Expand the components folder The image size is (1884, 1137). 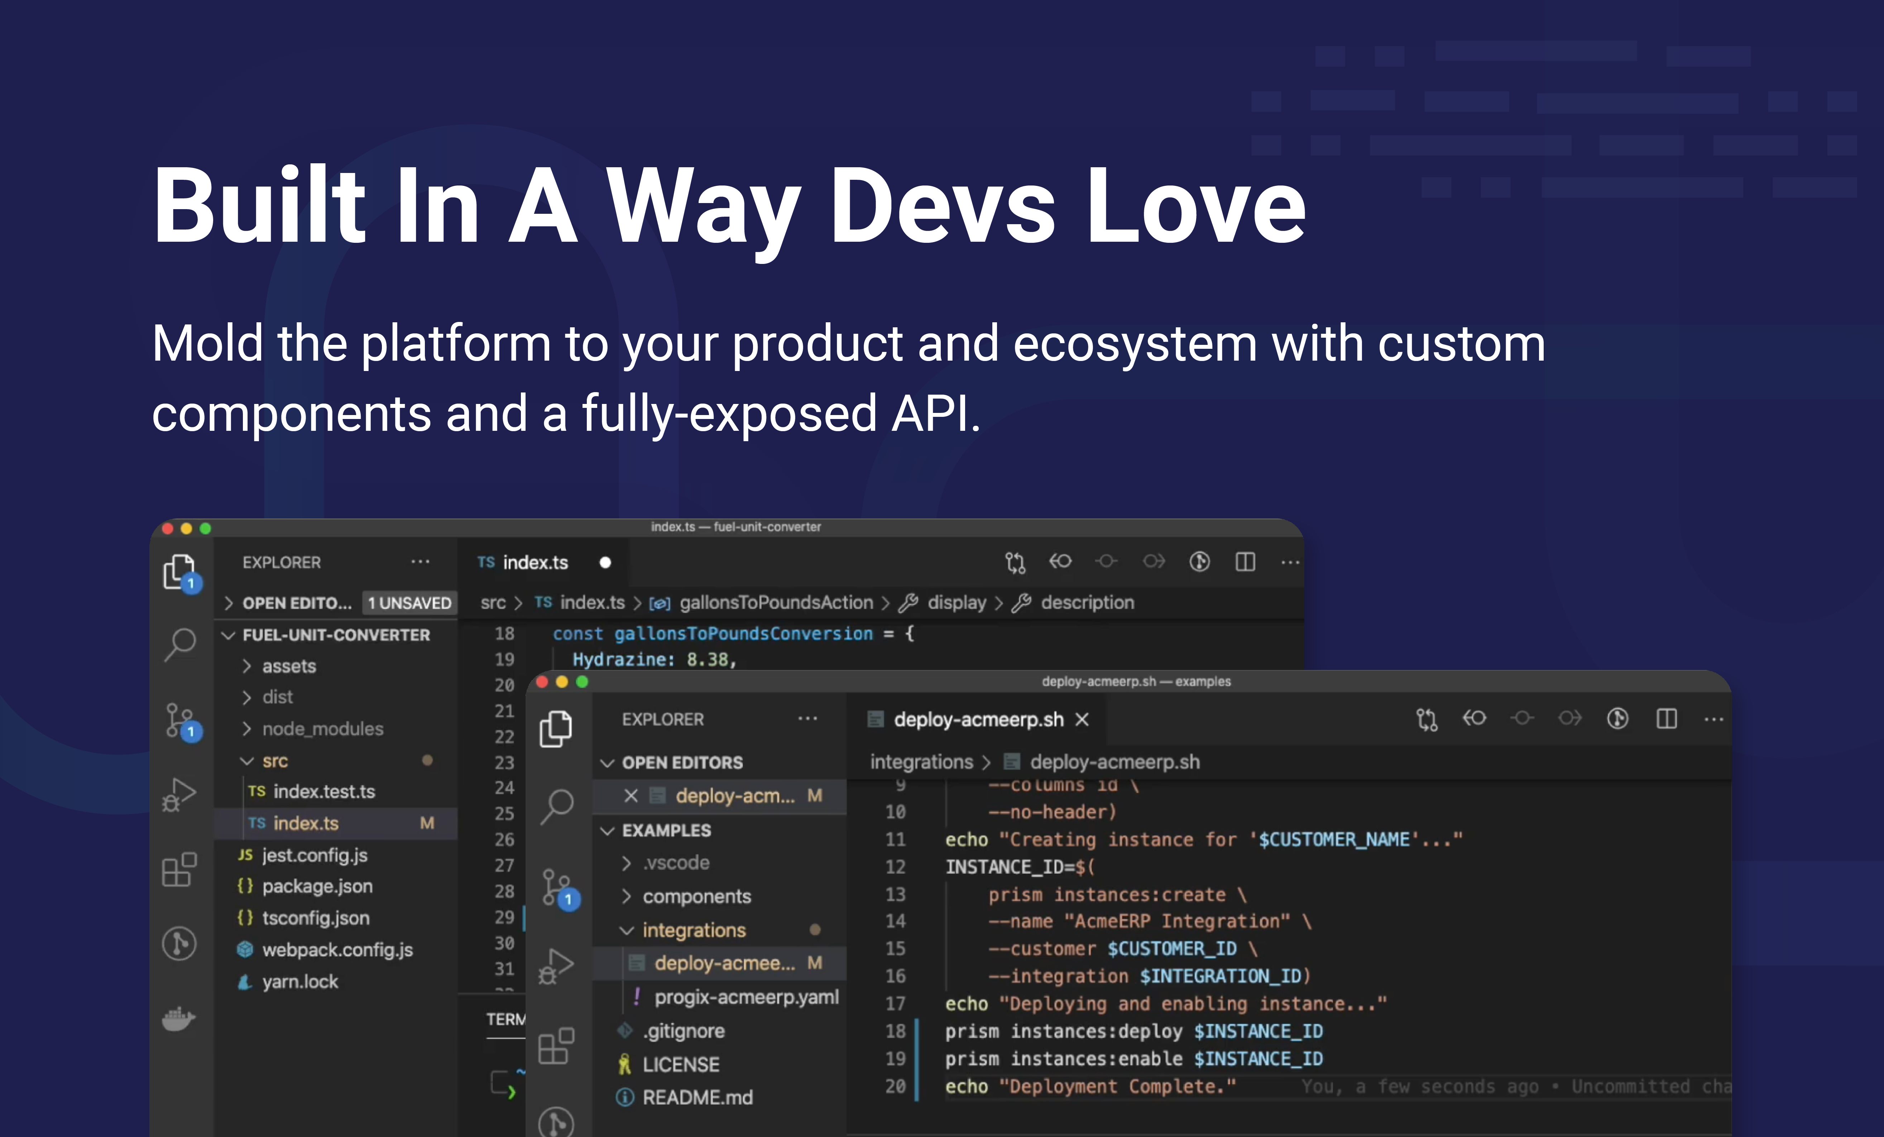tap(696, 896)
